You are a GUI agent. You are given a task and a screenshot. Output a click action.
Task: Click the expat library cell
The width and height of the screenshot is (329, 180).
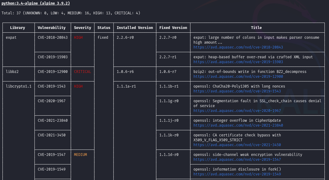click(x=11, y=38)
